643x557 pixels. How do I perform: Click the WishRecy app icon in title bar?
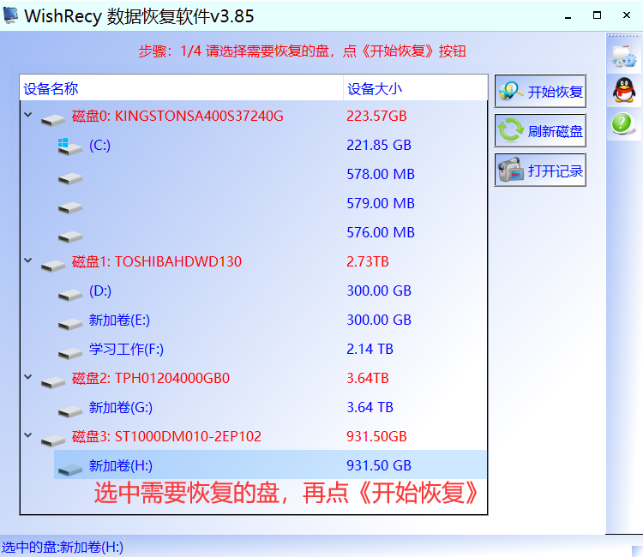tap(10, 15)
